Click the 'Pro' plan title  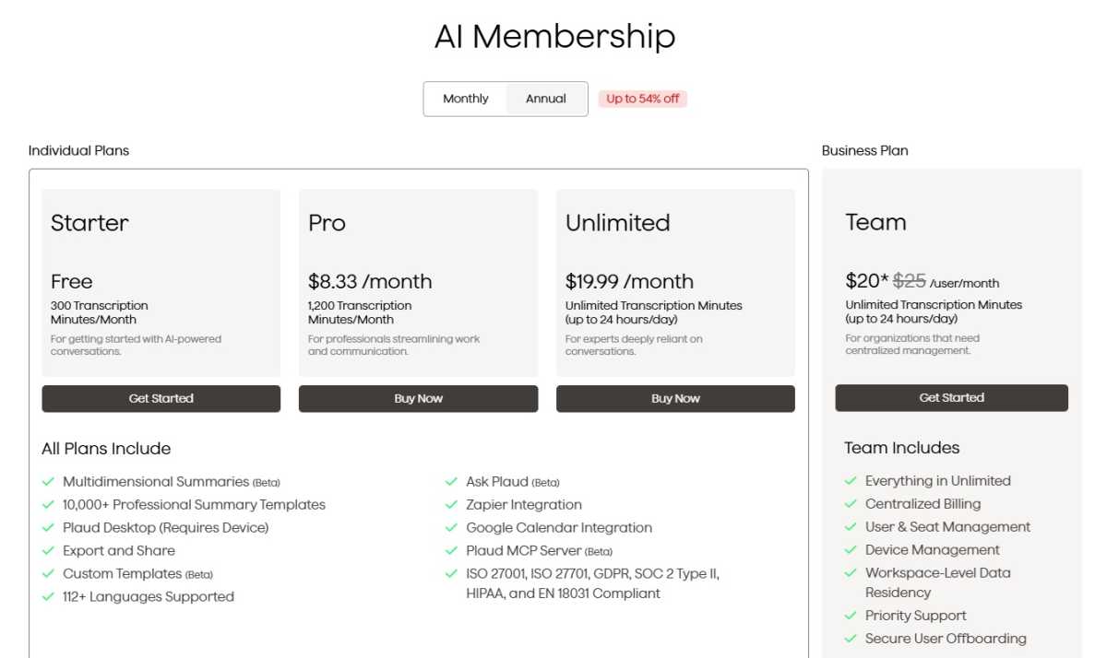[327, 223]
